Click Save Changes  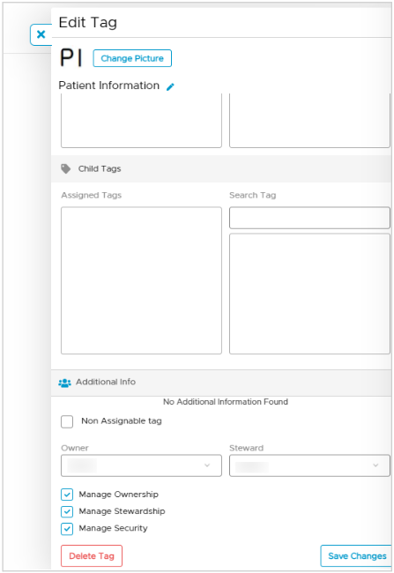click(357, 556)
